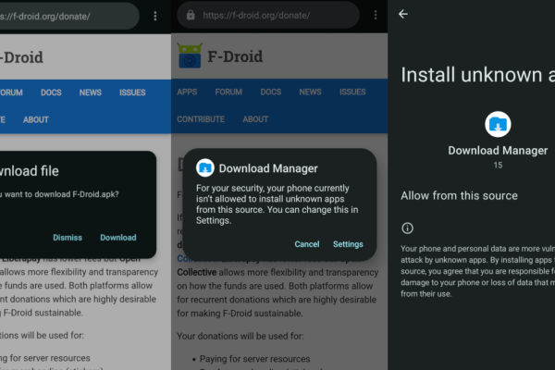Open APPS tab in middle panel
Image resolution: width=555 pixels, height=370 pixels.
coord(187,92)
